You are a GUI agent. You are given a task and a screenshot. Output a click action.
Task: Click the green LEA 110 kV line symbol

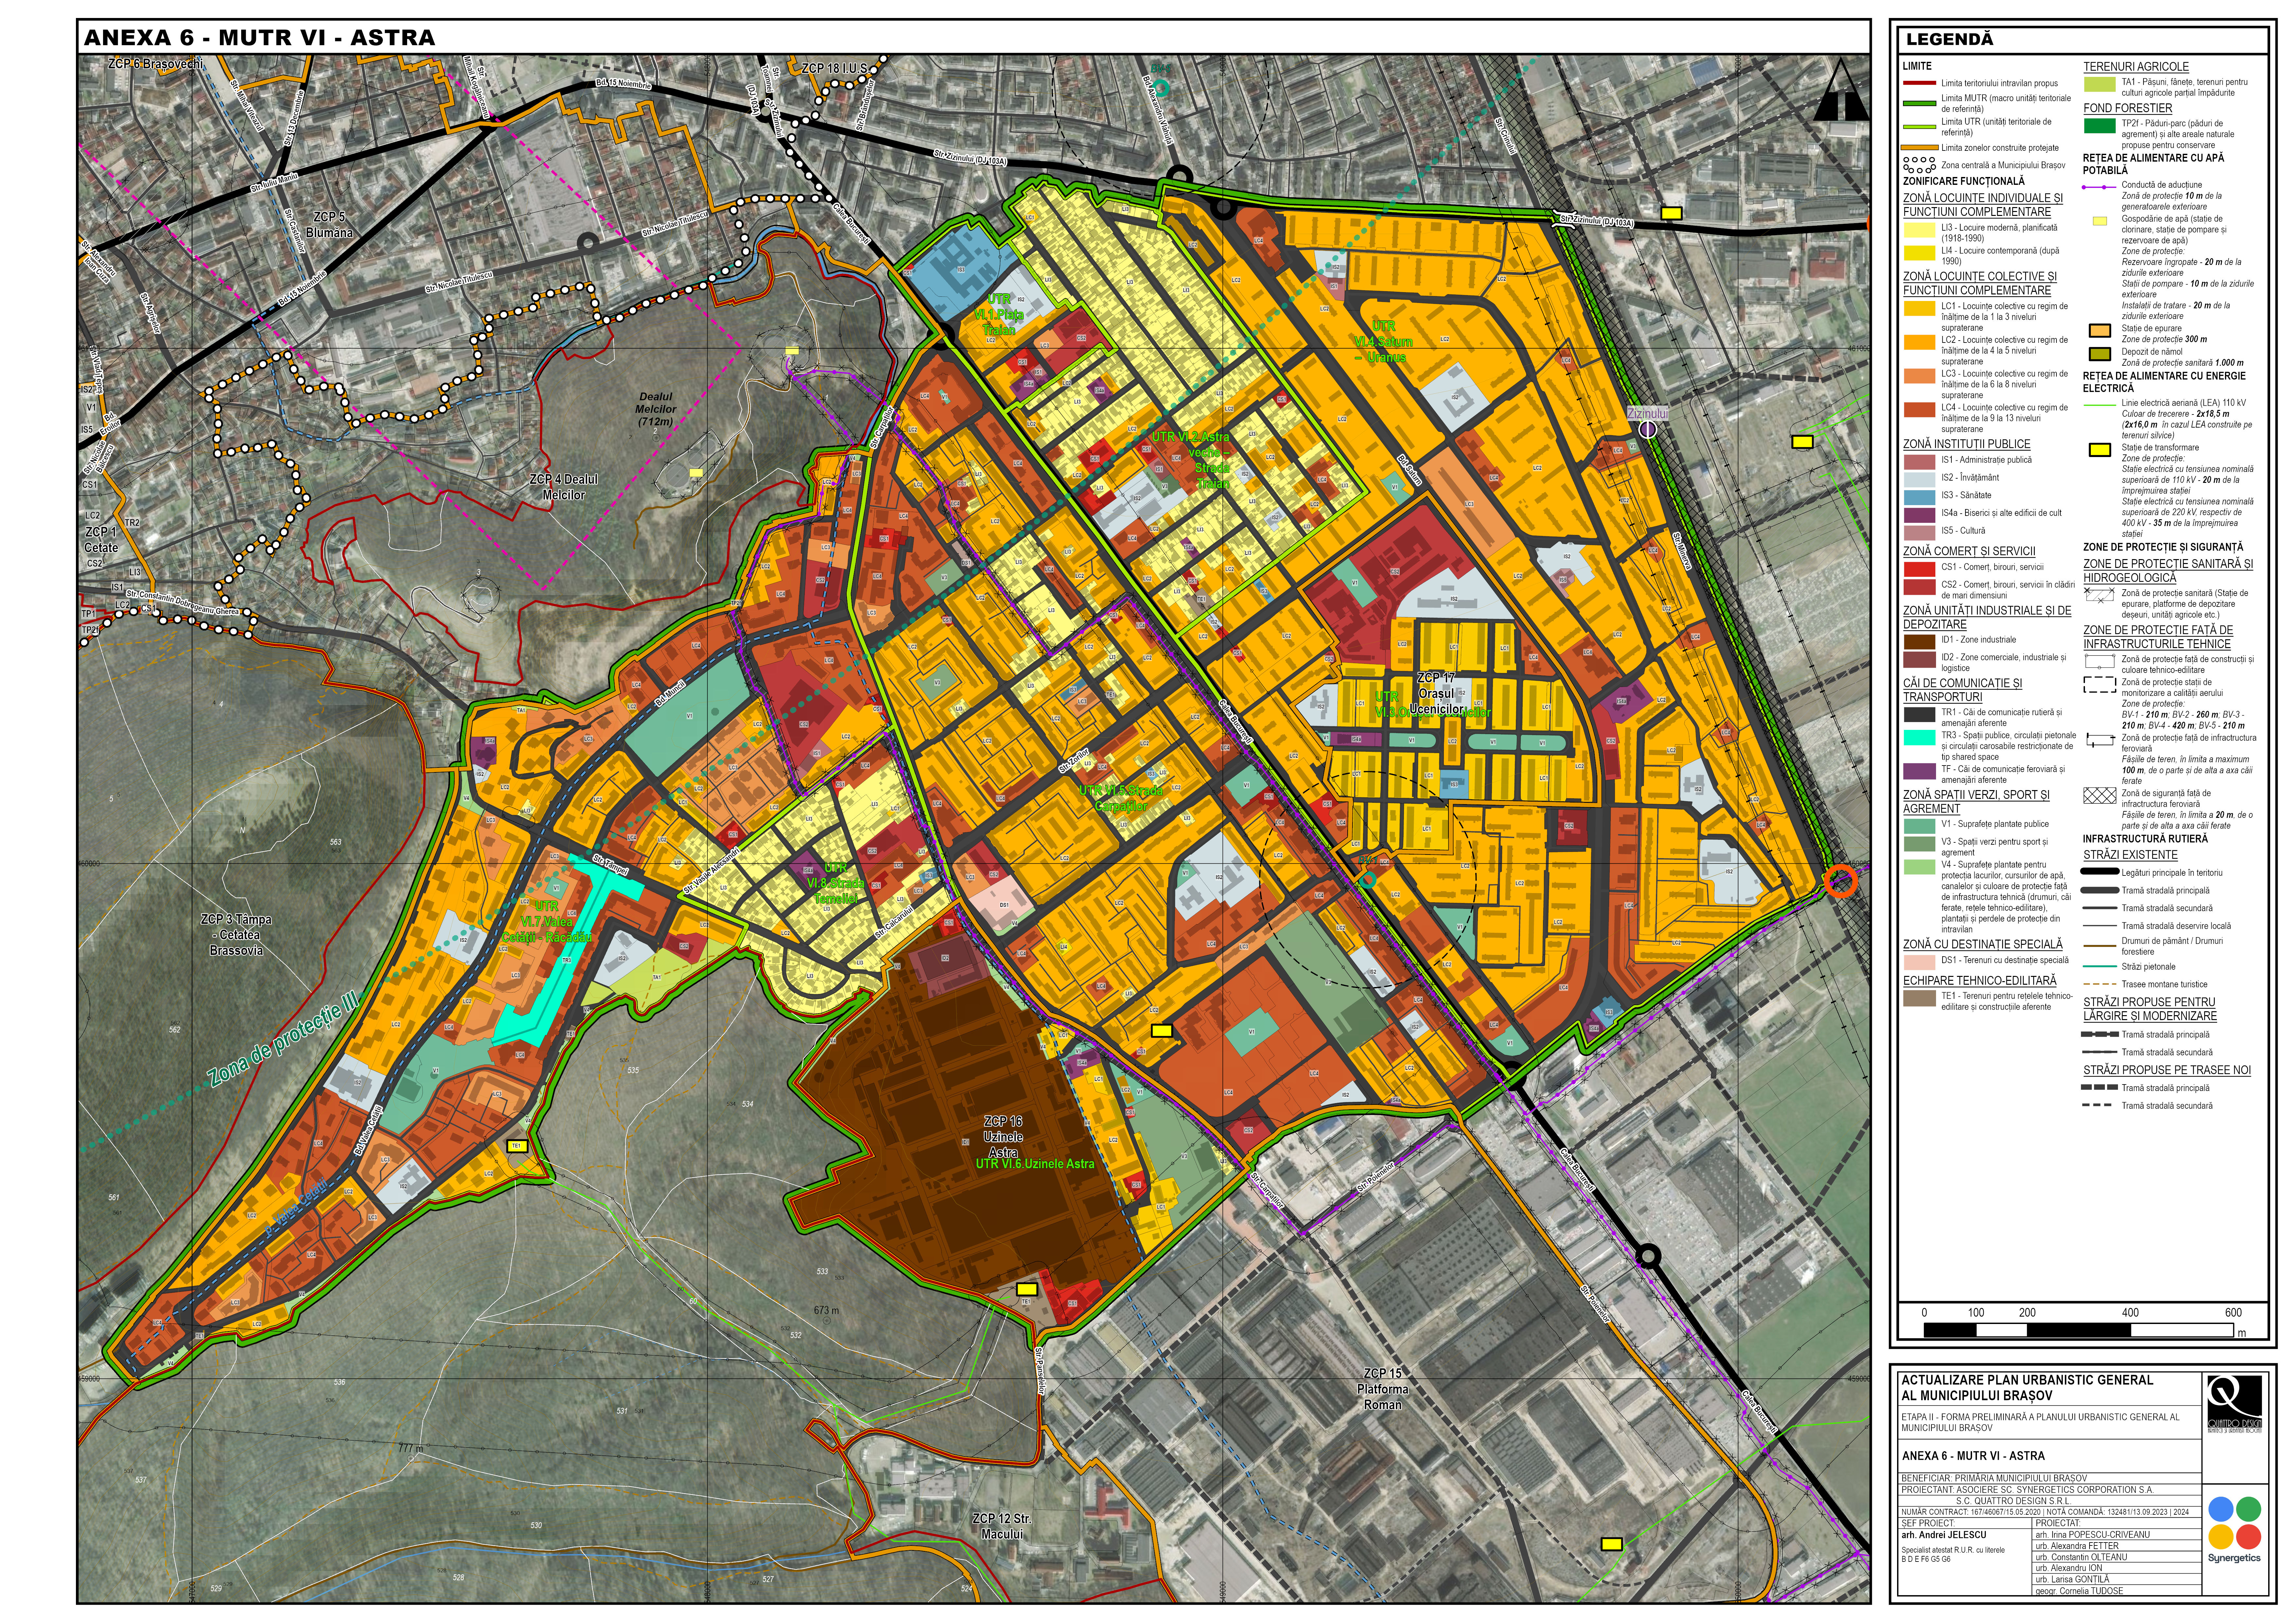click(x=2100, y=405)
